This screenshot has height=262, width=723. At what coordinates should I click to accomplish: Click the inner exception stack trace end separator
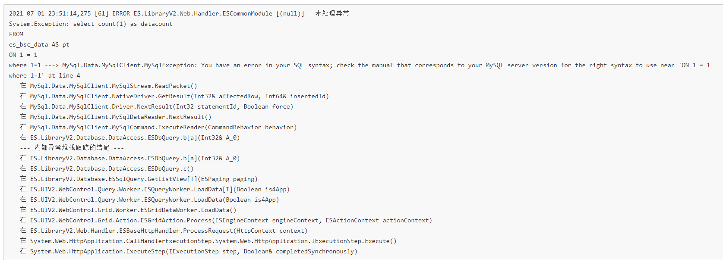(72, 148)
